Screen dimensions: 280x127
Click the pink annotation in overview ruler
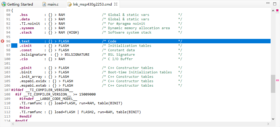click(x=277, y=80)
